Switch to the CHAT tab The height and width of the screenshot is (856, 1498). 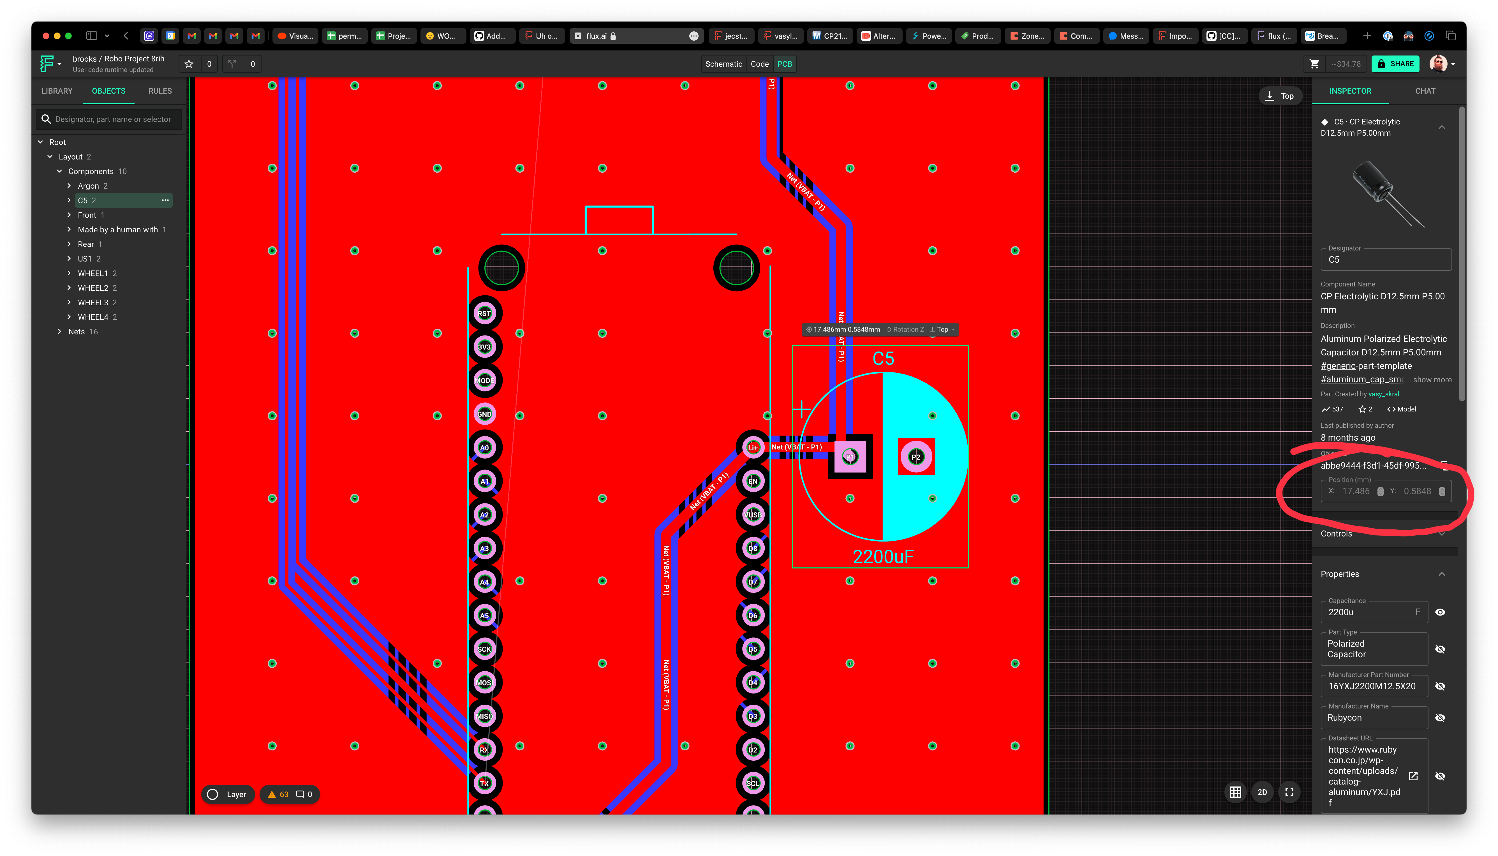click(x=1425, y=91)
